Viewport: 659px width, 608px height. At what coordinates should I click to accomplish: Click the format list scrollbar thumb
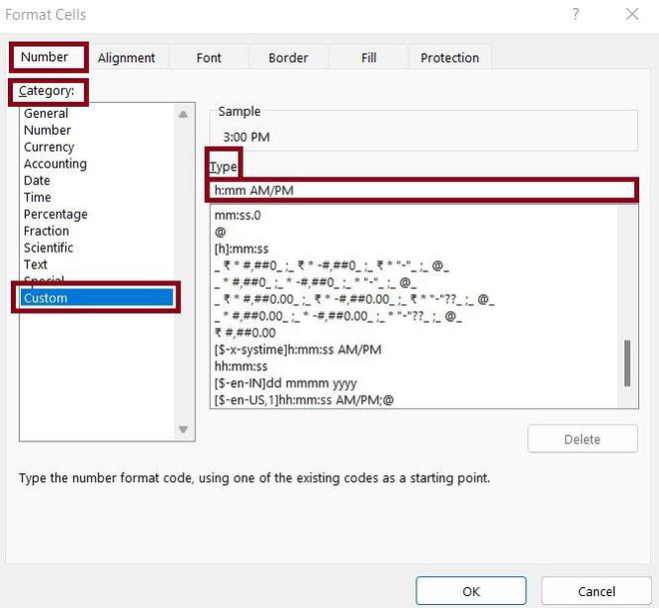(627, 363)
